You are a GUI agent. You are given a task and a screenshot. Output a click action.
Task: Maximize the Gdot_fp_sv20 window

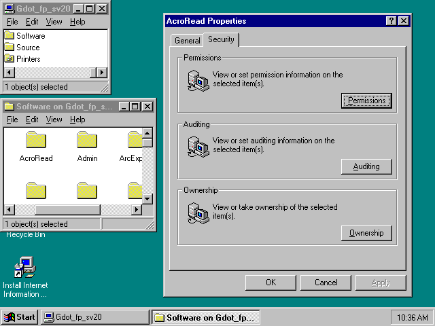click(90, 9)
